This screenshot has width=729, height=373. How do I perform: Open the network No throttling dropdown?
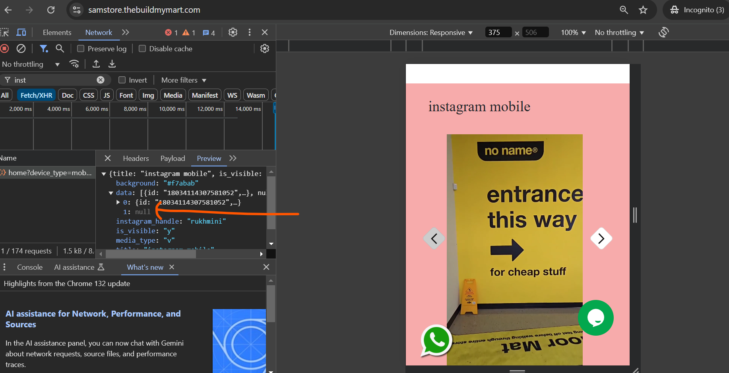[31, 64]
